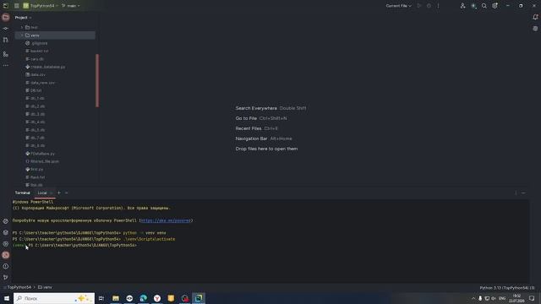Open the Project tool window icon
Image resolution: width=541 pixels, height=304 pixels.
(x=6, y=17)
